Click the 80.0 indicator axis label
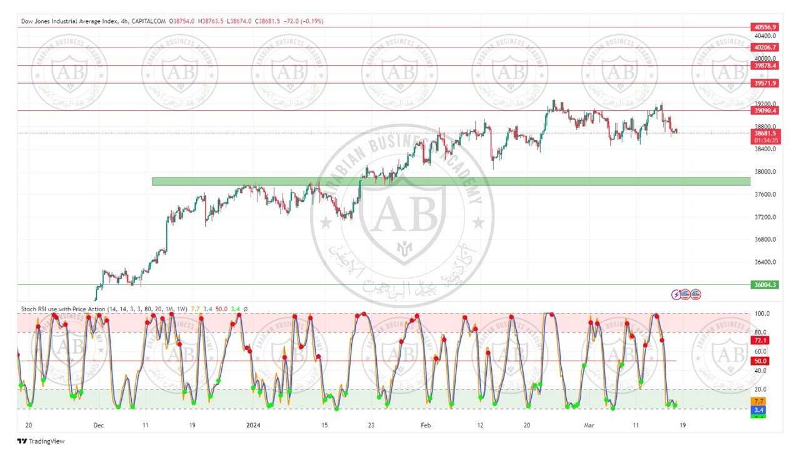 761,332
